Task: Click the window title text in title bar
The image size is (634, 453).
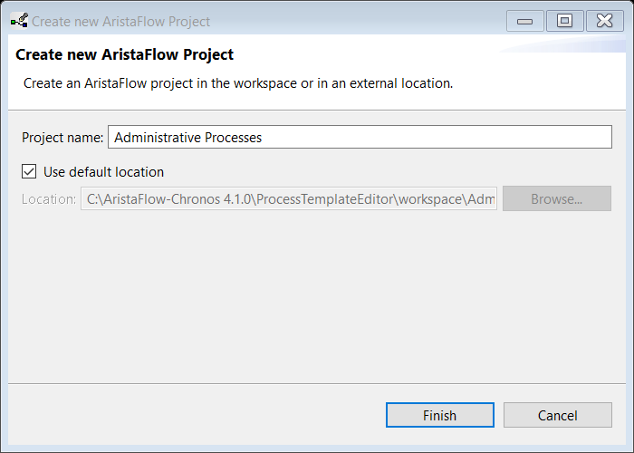Action: 120,22
